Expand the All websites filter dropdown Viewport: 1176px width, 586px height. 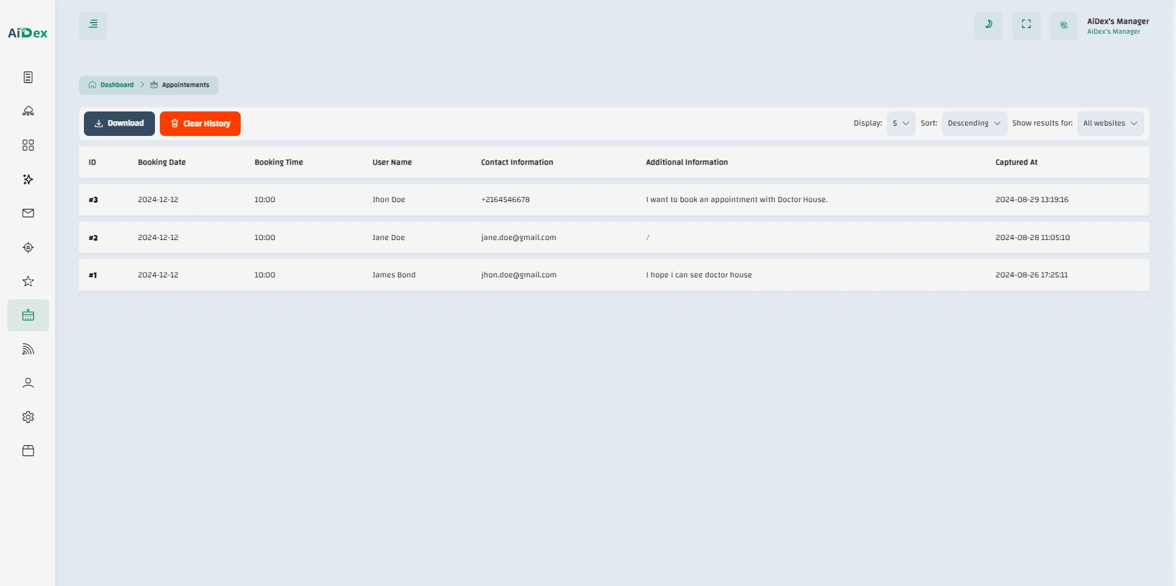coord(1110,124)
